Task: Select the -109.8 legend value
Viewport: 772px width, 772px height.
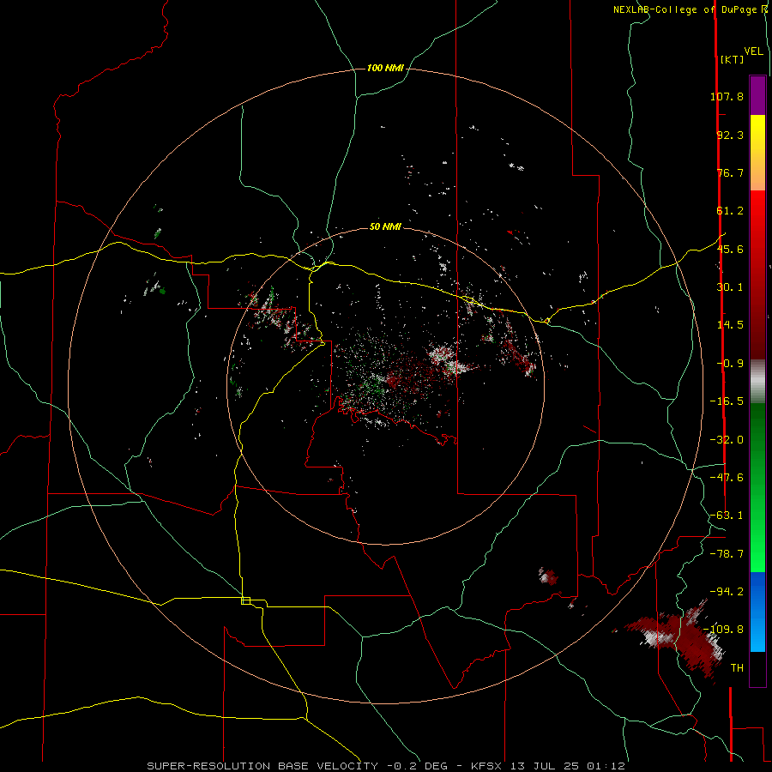Action: click(723, 630)
